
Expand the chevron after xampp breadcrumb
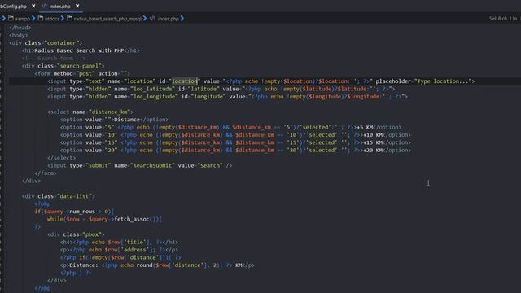point(33,18)
